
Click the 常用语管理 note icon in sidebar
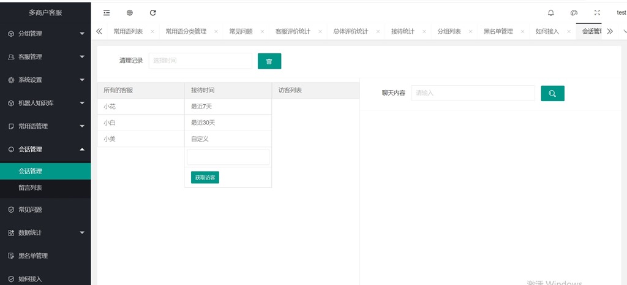click(11, 126)
